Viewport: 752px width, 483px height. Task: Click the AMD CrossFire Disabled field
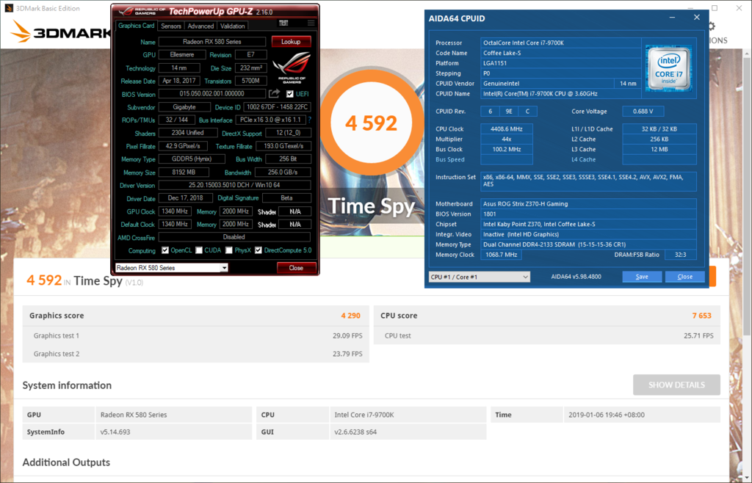point(234,236)
